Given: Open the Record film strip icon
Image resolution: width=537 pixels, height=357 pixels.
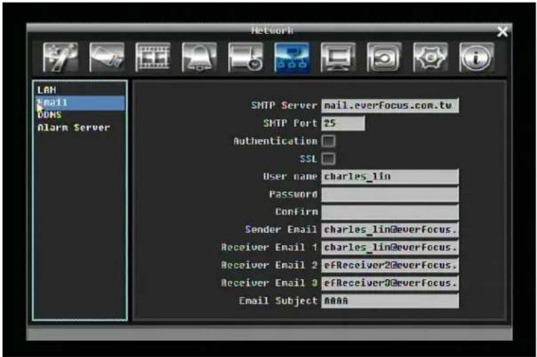Looking at the screenshot, I should coord(152,57).
